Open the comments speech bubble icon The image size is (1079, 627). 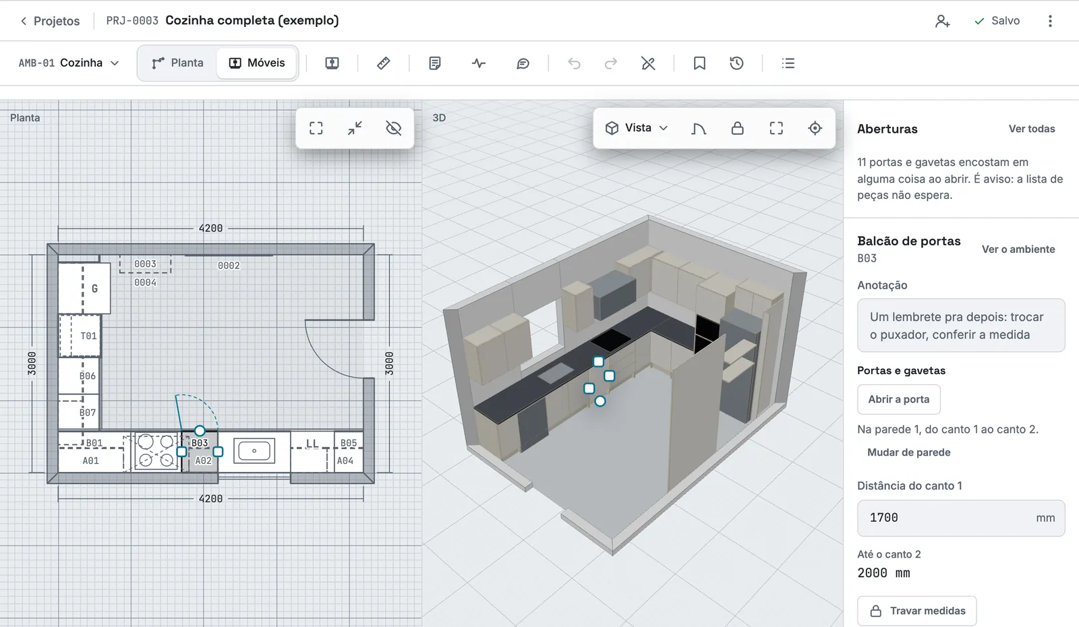pyautogui.click(x=523, y=63)
